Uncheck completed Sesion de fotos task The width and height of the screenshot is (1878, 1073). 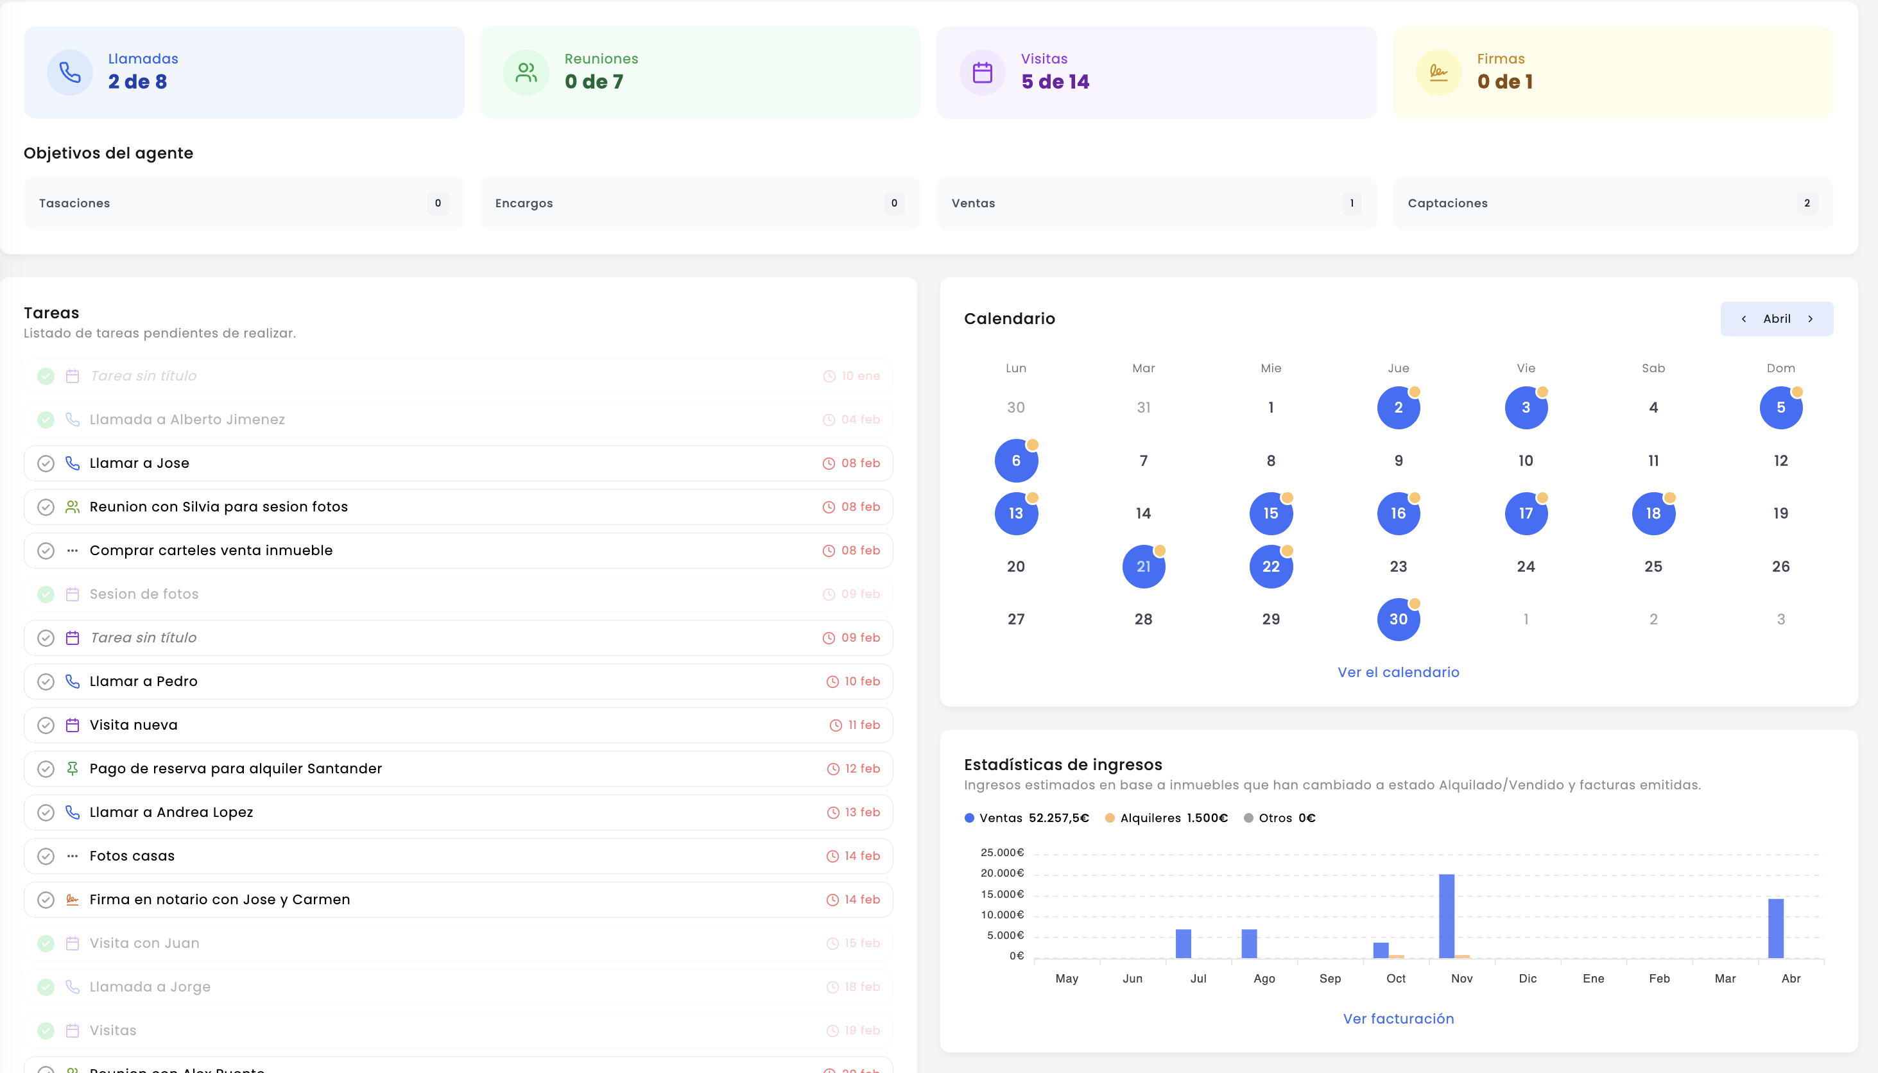[46, 594]
